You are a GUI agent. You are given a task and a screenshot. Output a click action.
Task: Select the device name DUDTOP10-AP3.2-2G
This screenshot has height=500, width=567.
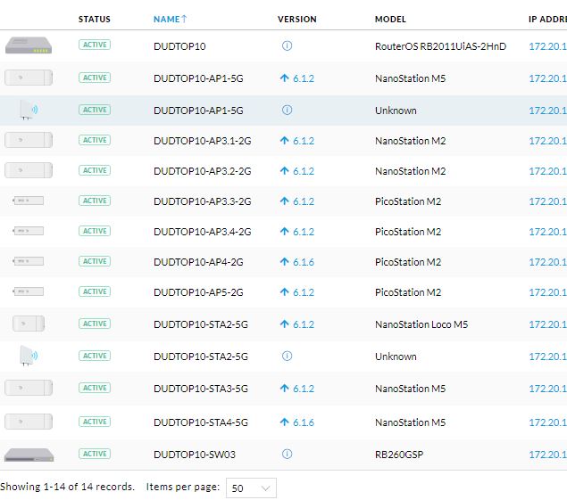(202, 171)
